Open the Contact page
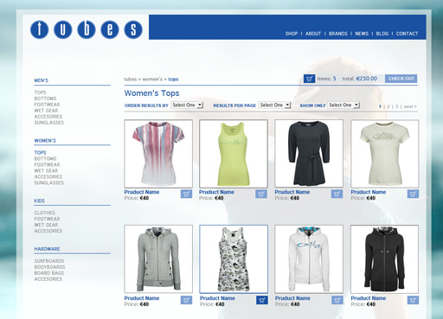 point(407,34)
